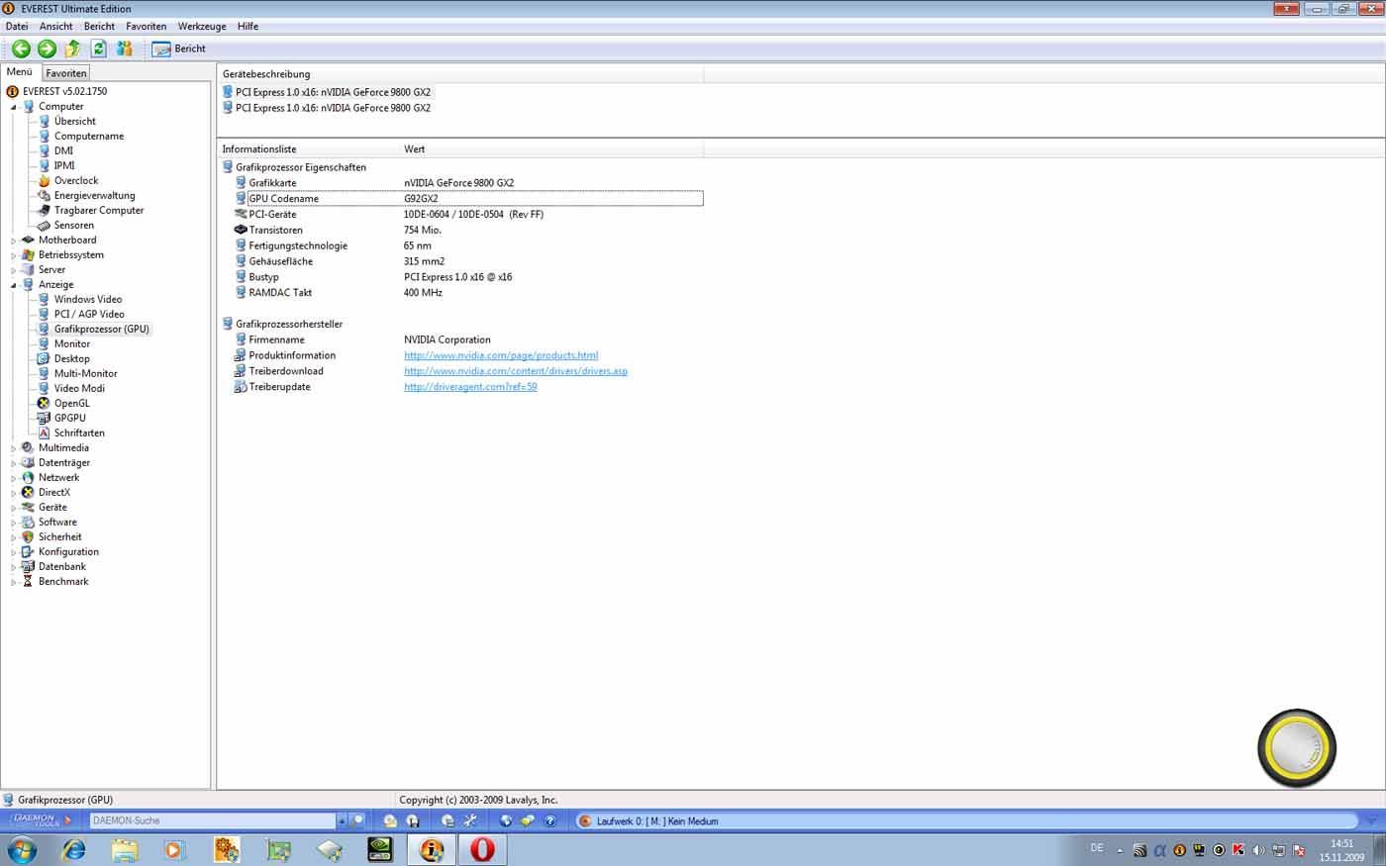Switch to the Menü tab

click(x=20, y=72)
